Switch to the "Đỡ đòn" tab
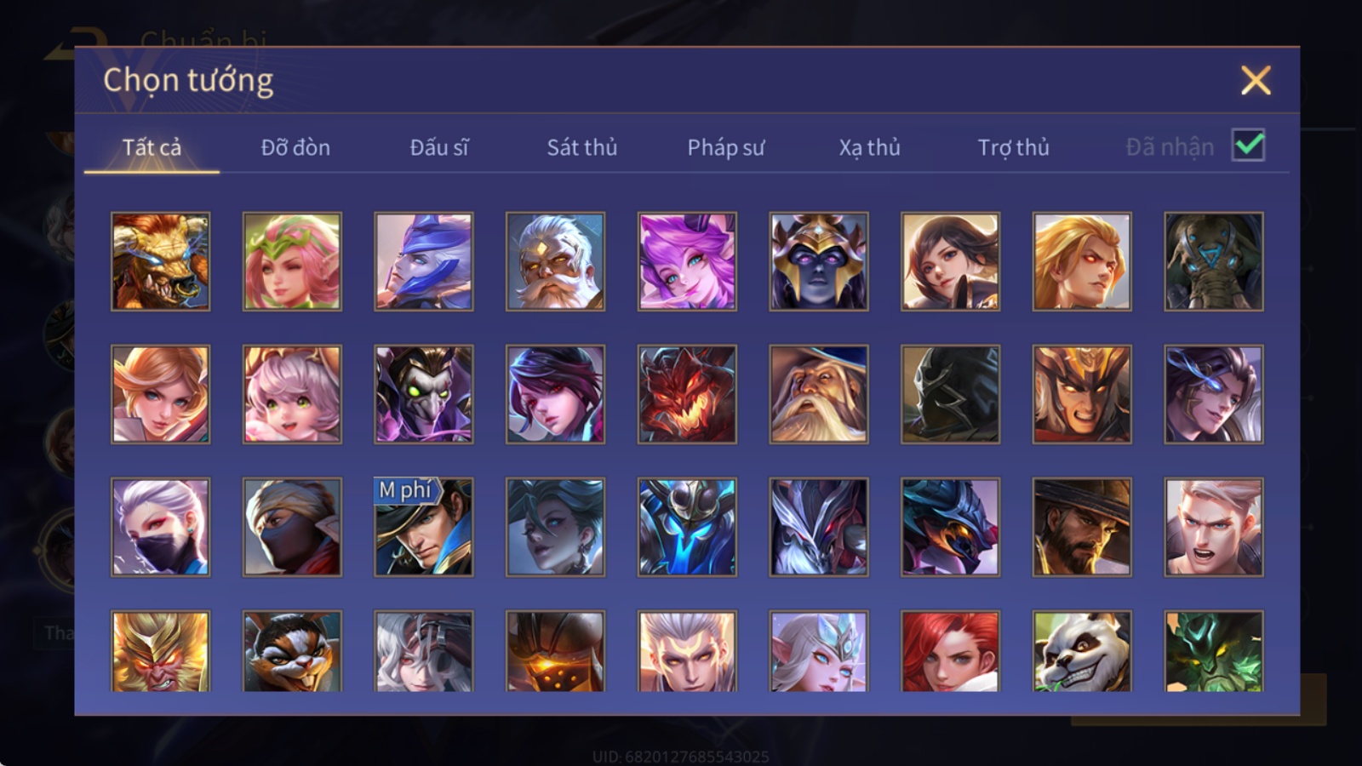The image size is (1362, 766). (x=295, y=147)
